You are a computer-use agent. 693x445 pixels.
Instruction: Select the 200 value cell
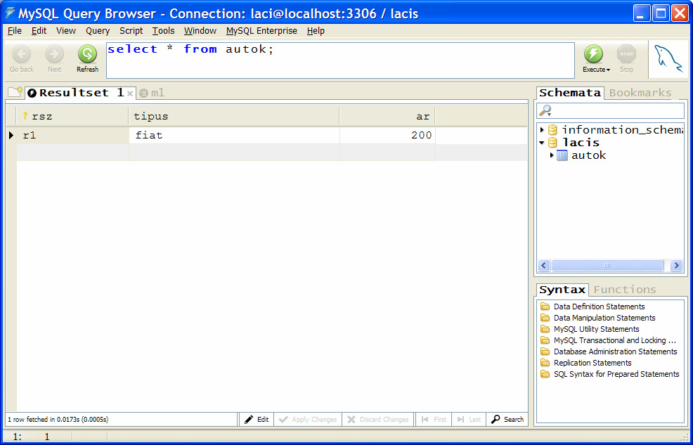[387, 135]
